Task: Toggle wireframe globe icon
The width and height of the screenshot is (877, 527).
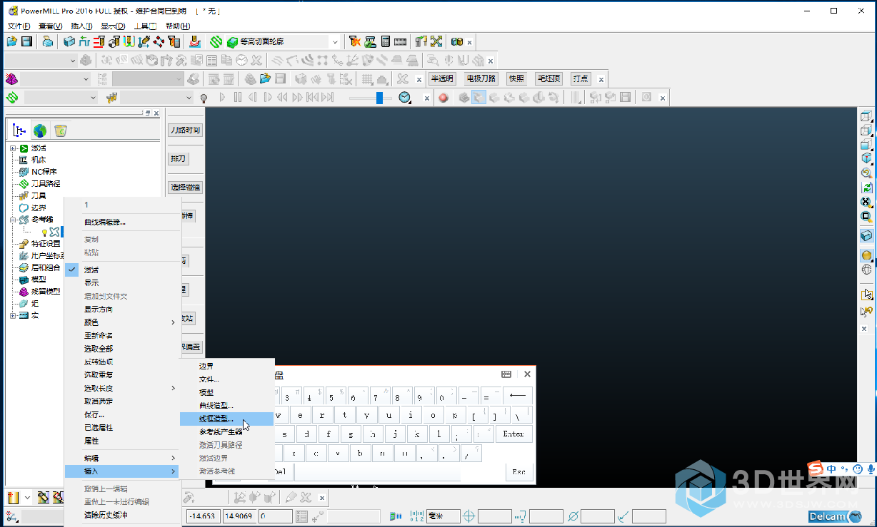Action: point(866,270)
